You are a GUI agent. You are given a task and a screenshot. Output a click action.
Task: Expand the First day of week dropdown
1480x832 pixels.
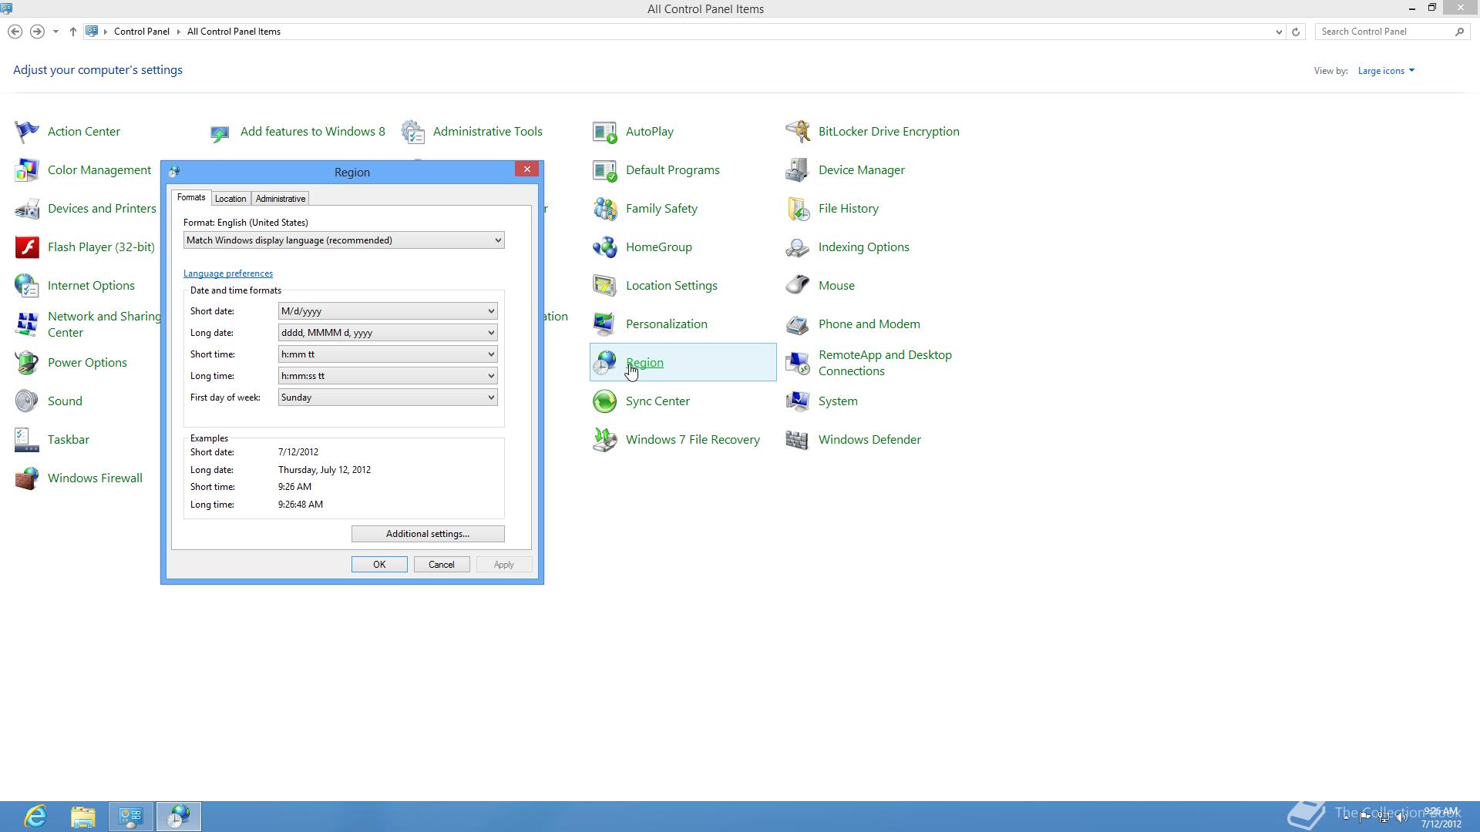coord(388,398)
